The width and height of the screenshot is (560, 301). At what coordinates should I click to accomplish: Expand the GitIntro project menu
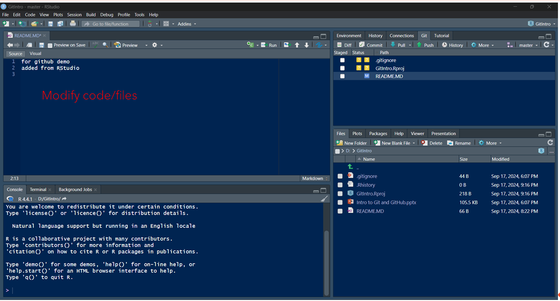(542, 24)
